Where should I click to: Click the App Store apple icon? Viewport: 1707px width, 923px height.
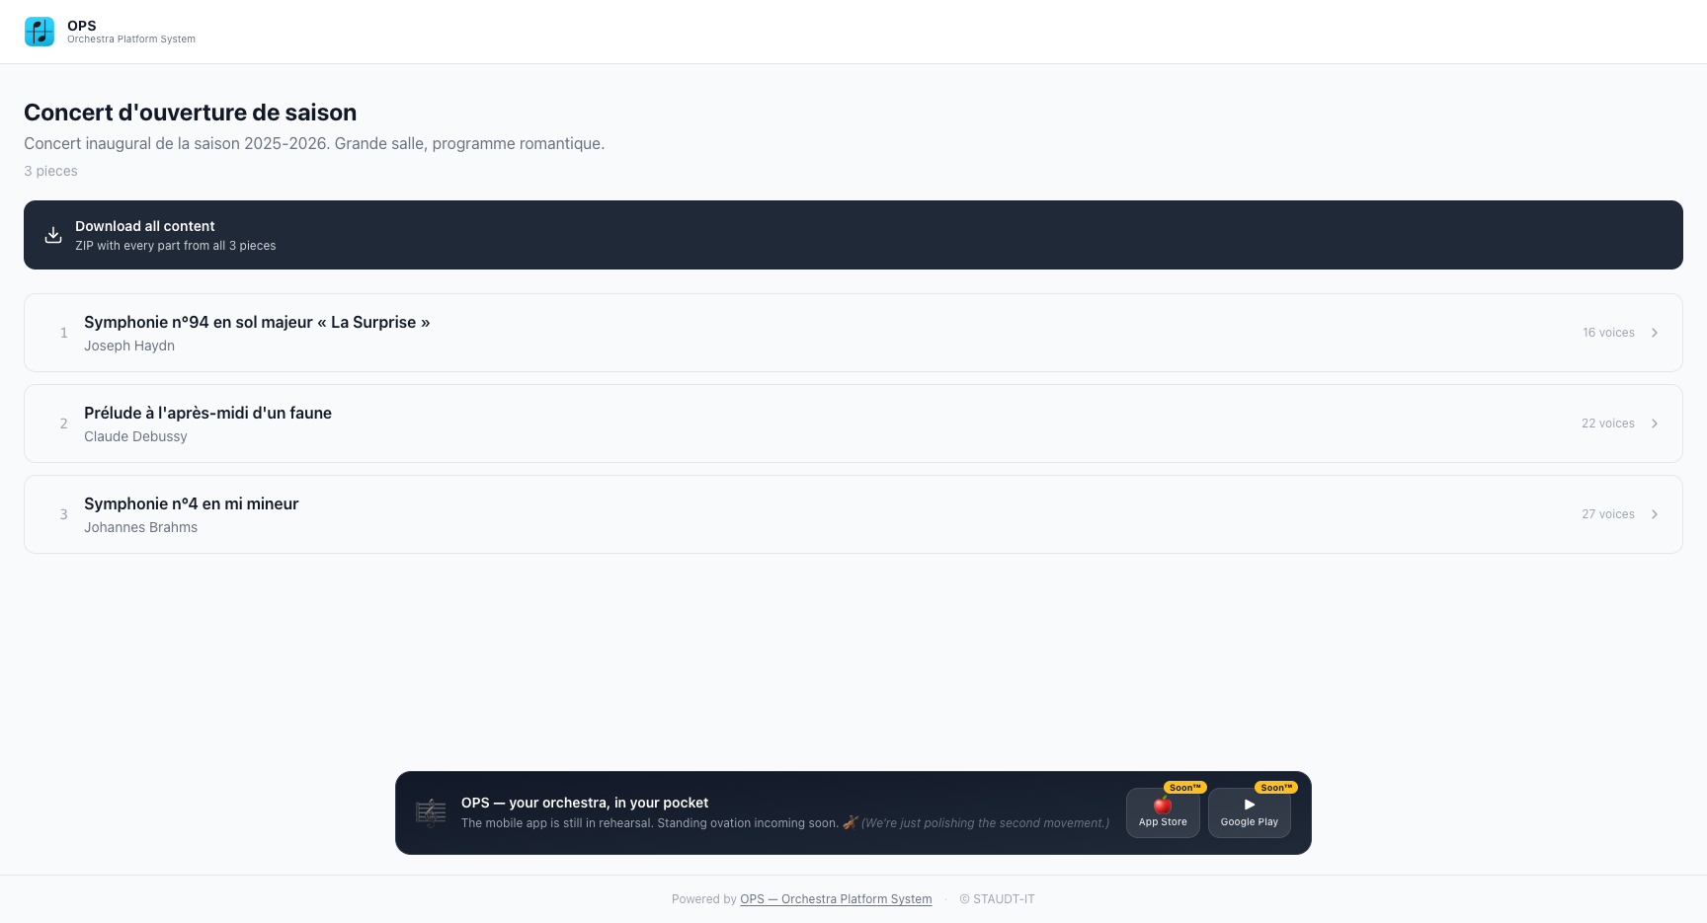coord(1163,805)
